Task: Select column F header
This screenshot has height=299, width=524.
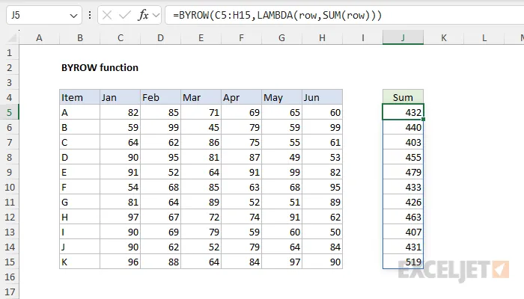Action: (x=242, y=37)
